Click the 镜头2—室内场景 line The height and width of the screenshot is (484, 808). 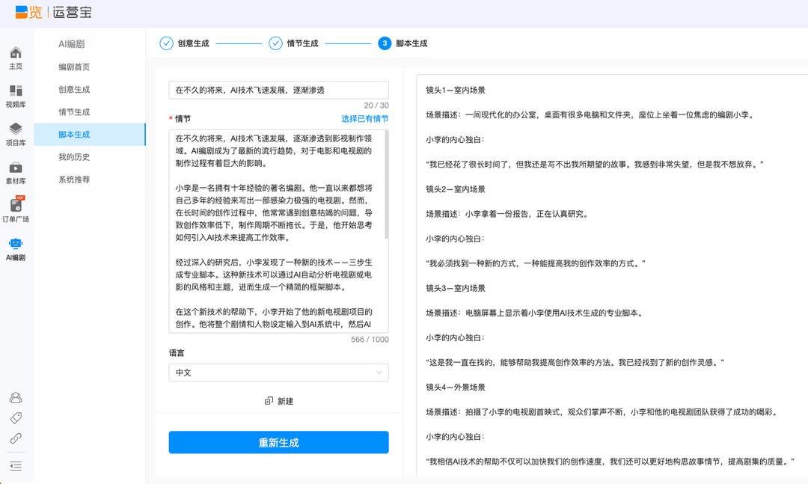(456, 189)
